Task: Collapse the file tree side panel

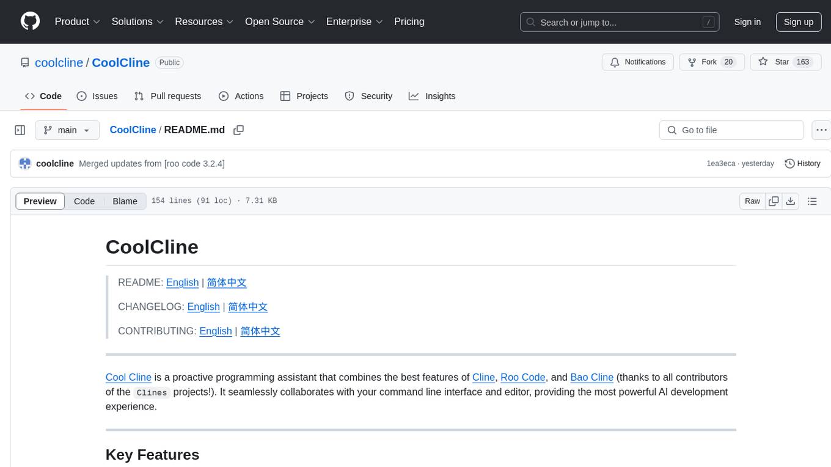Action: [20, 130]
